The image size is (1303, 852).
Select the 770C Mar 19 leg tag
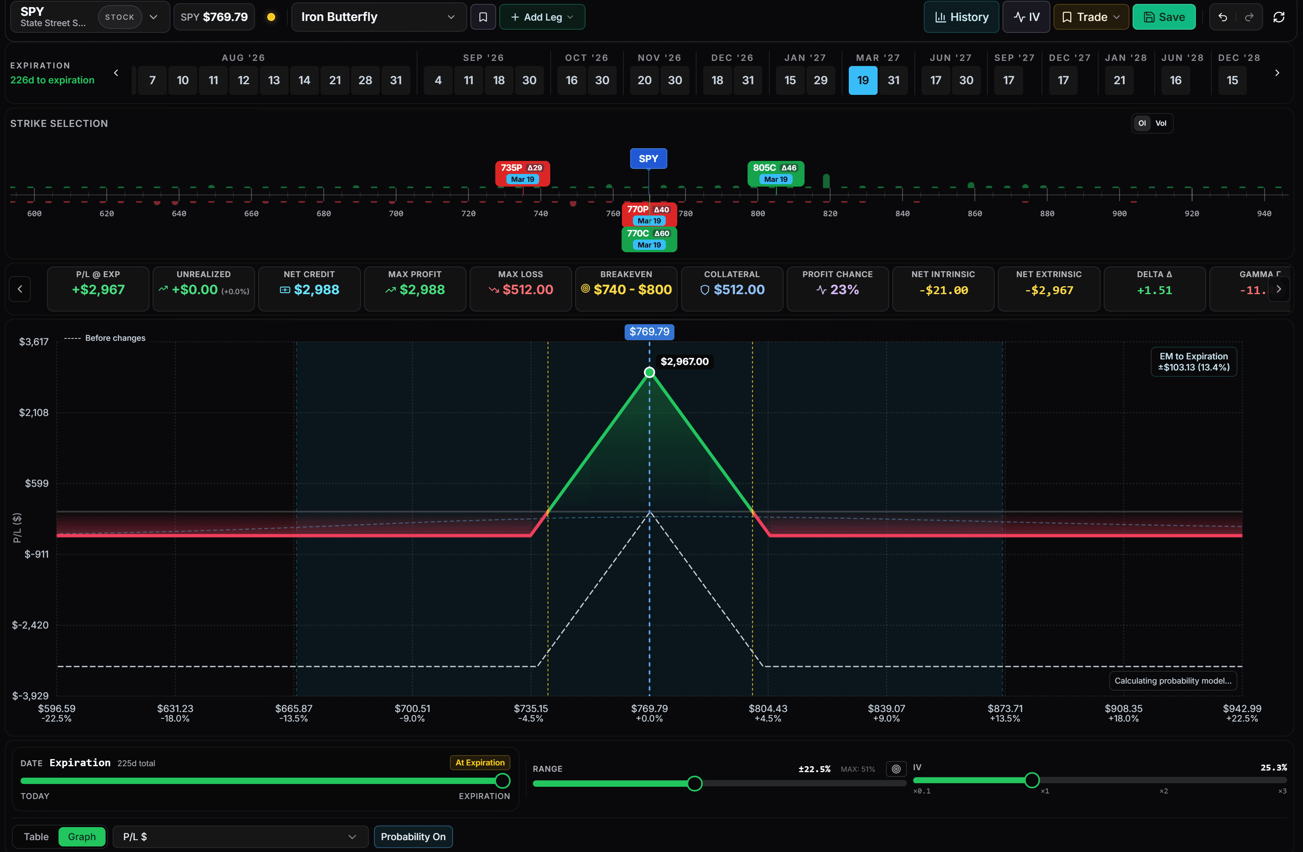coord(649,239)
